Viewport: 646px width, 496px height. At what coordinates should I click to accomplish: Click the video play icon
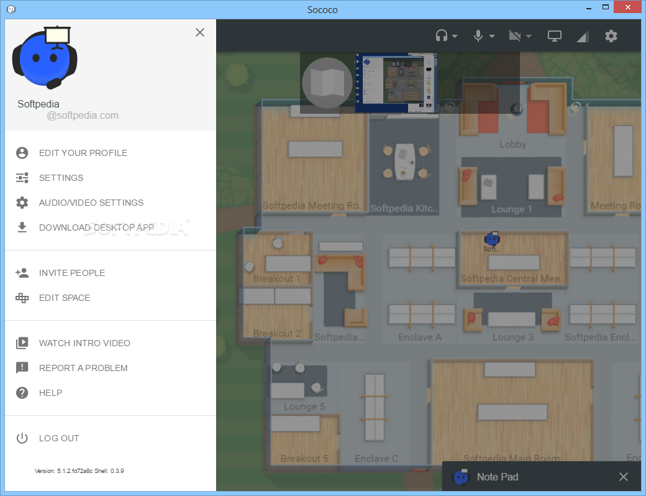coord(22,343)
